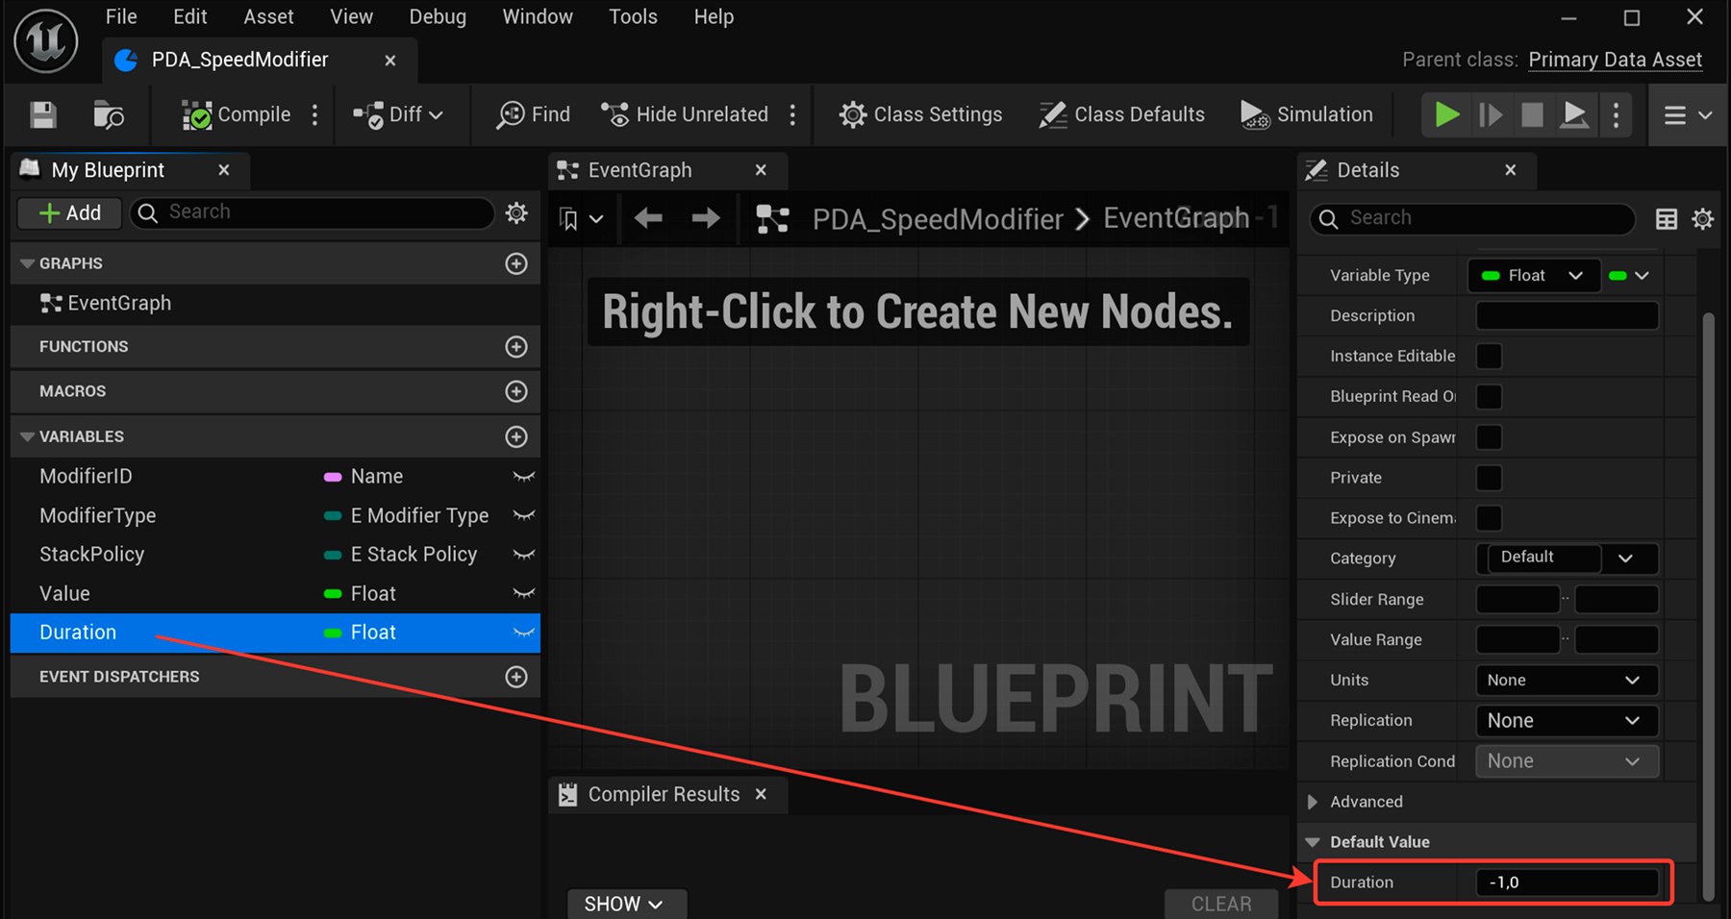1731x919 pixels.
Task: Add a new variable with the plus icon
Action: 516,436
